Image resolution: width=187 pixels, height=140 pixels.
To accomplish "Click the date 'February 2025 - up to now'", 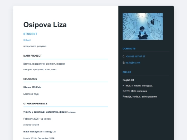I will [37, 119].
